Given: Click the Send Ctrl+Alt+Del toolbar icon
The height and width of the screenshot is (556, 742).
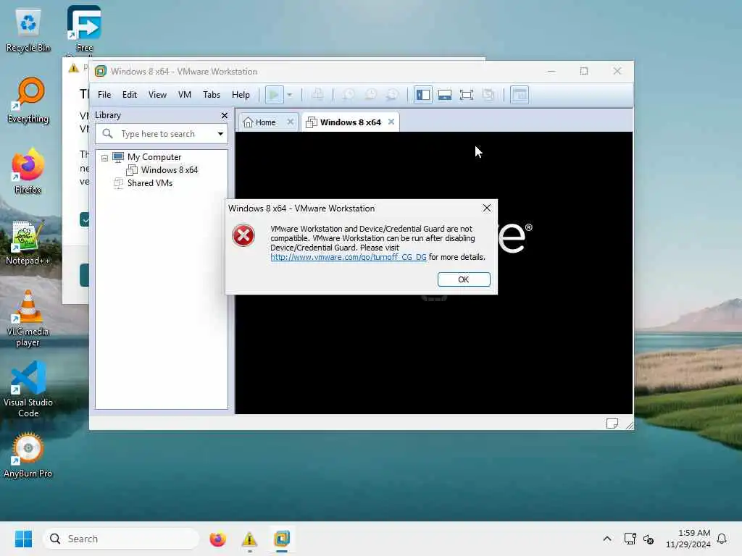Looking at the screenshot, I should (x=317, y=95).
